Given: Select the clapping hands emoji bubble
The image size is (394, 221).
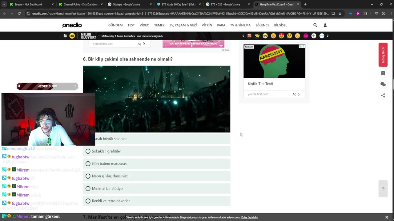Looking at the screenshot, I should tap(273, 36).
